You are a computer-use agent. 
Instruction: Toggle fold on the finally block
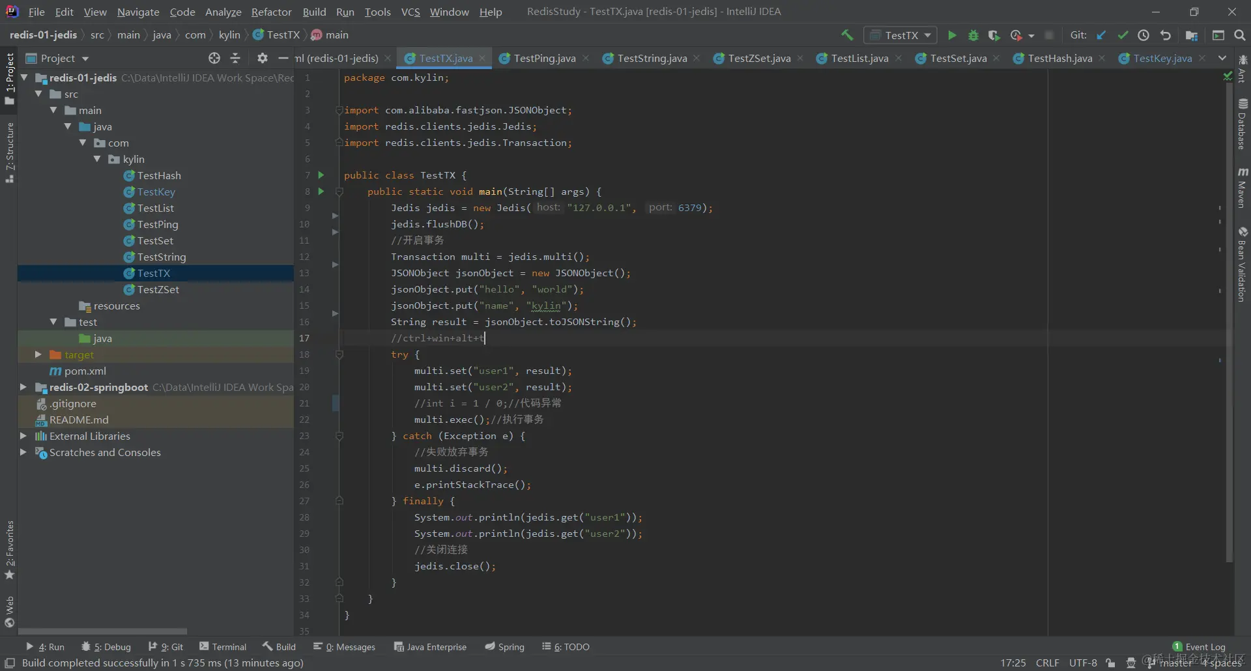[x=339, y=501]
